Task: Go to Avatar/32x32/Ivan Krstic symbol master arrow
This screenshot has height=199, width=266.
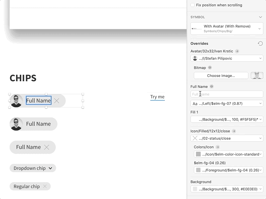Action: coord(237,51)
